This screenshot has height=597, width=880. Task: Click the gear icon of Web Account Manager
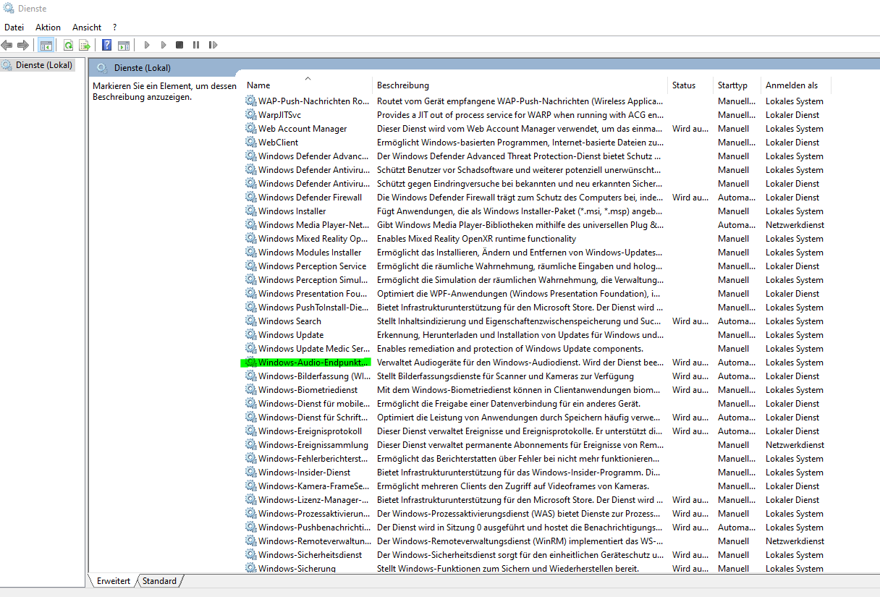click(251, 129)
